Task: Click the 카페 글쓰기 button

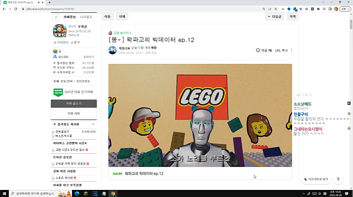Action: point(74,104)
